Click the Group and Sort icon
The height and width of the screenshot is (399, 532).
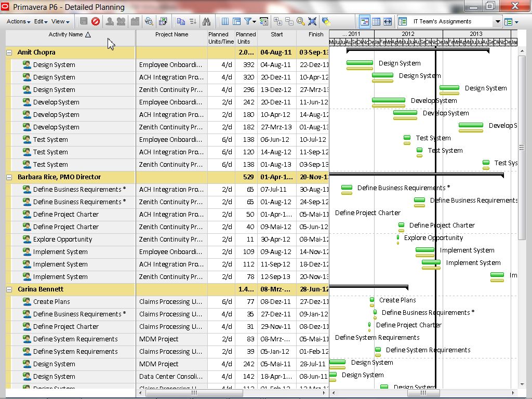[x=263, y=21]
